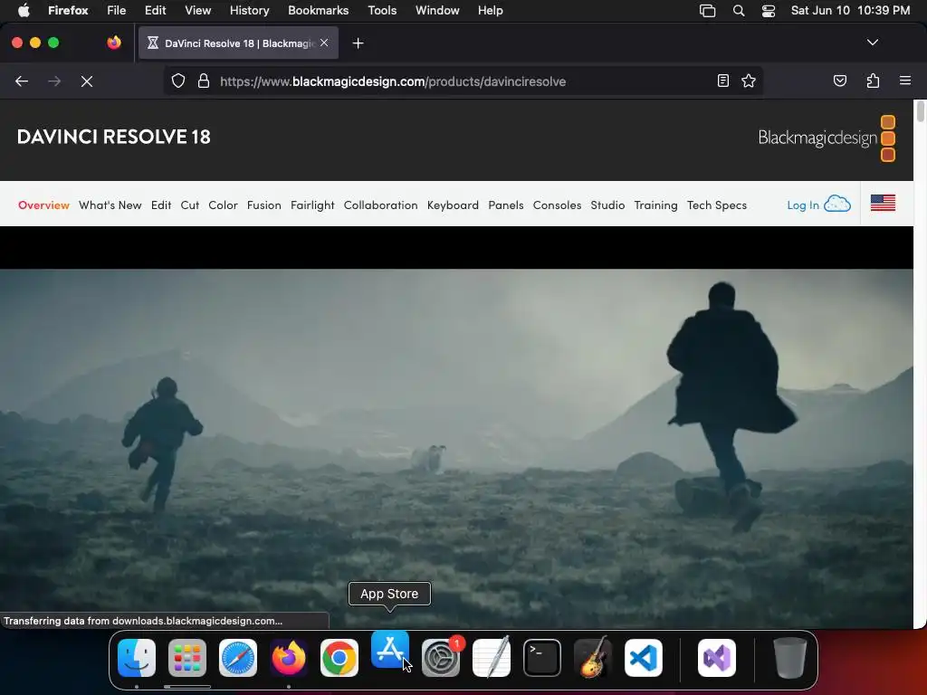Image resolution: width=927 pixels, height=695 pixels.
Task: Open Finder from the Dock
Action: 137,658
